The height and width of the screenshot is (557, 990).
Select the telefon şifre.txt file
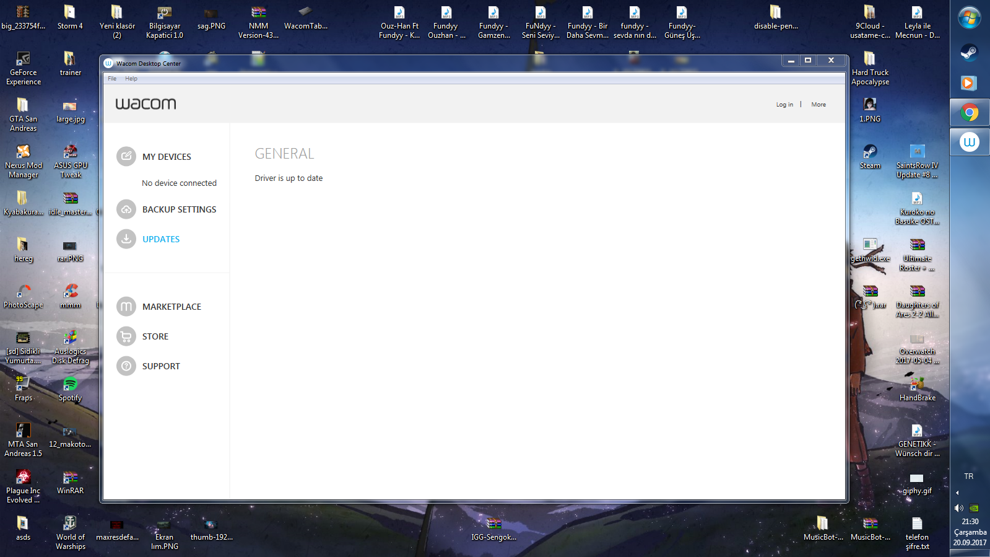(917, 533)
